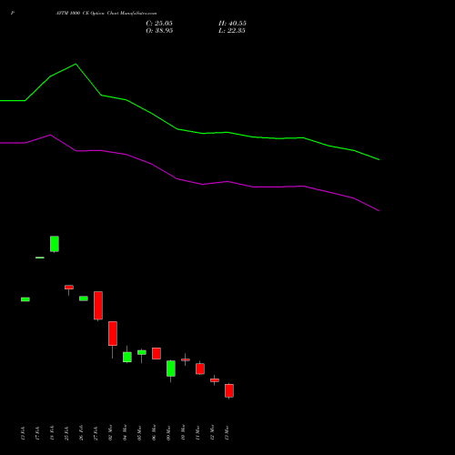Click the peak of the purple line
This screenshot has height=455, width=455.
pyautogui.click(x=50, y=135)
